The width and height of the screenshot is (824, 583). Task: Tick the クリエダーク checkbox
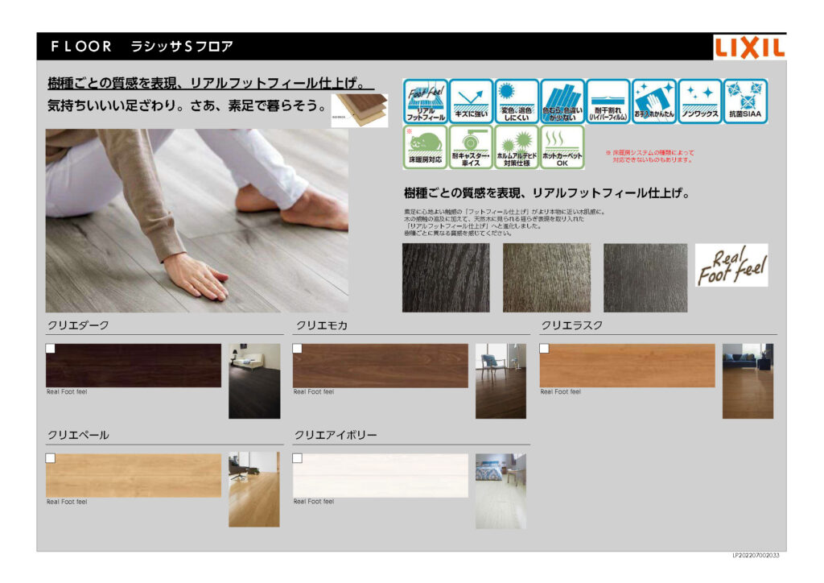coord(51,349)
